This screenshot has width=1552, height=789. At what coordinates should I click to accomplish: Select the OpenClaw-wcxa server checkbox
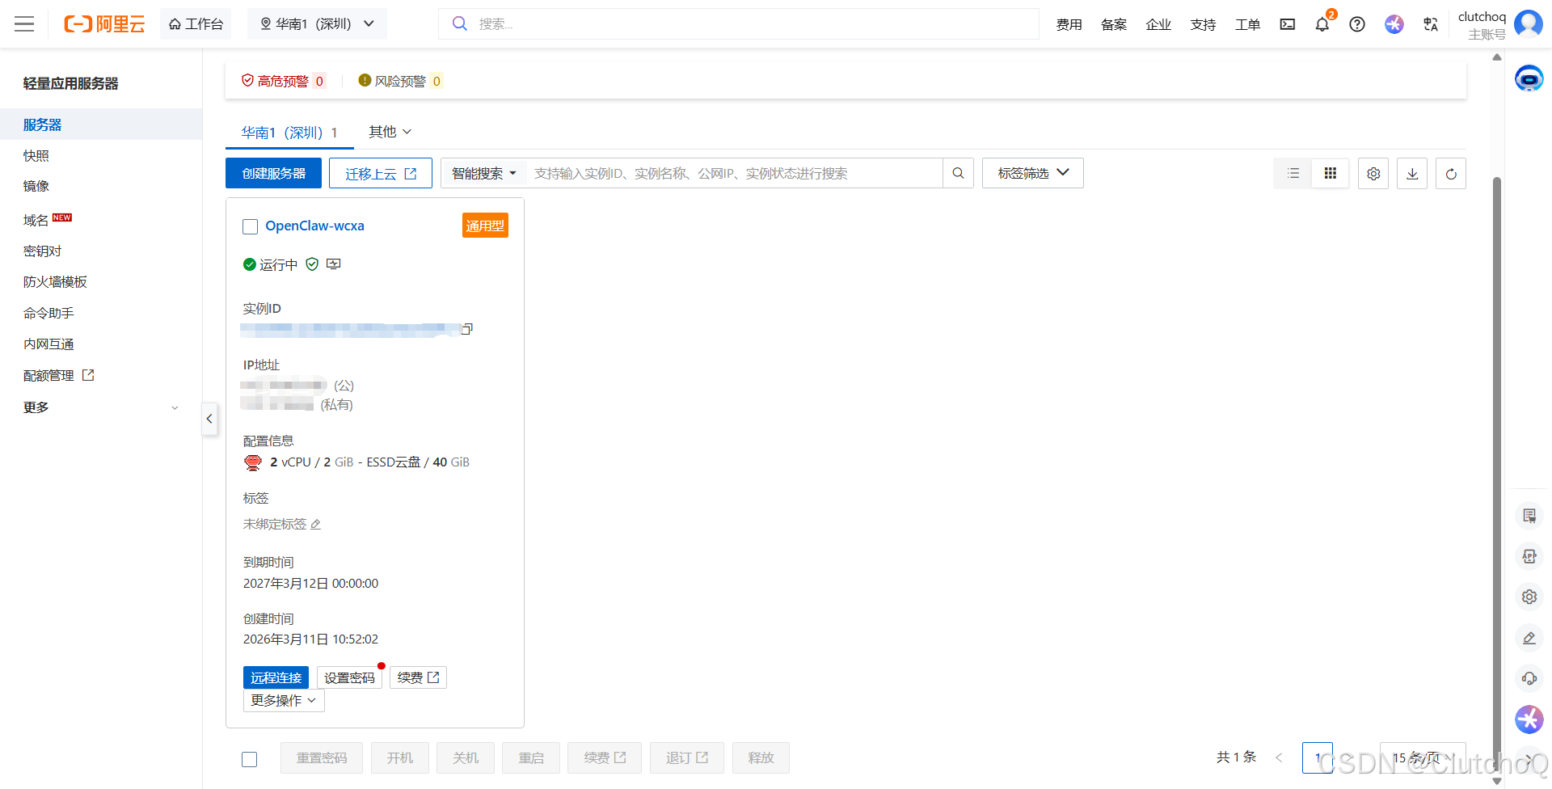pyautogui.click(x=251, y=226)
